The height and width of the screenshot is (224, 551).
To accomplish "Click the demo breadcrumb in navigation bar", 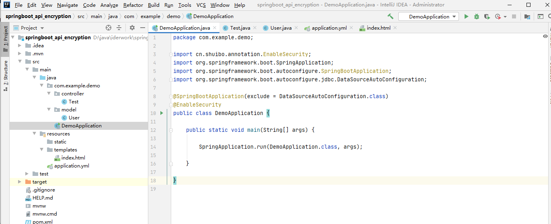I will (x=174, y=16).
